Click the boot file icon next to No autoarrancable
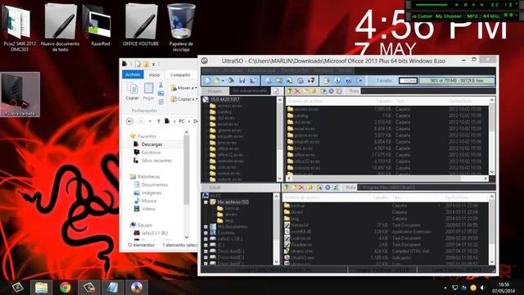Viewport: 524px width, 295px height. tap(276, 91)
